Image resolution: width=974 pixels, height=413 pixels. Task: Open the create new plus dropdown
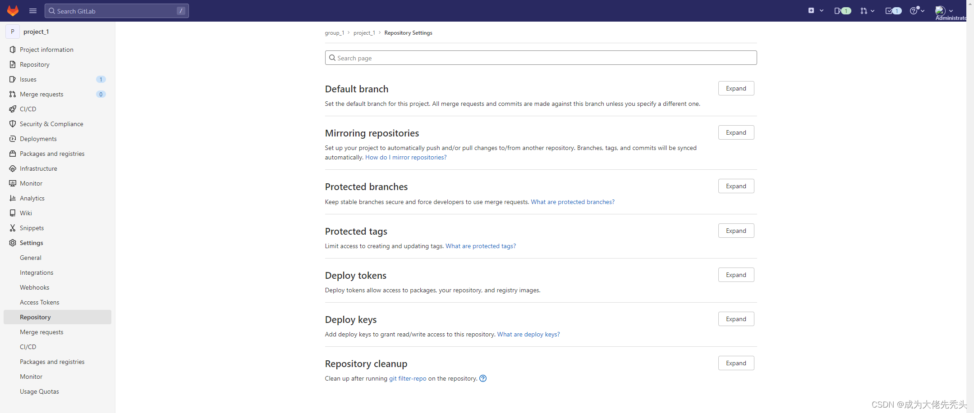[816, 11]
